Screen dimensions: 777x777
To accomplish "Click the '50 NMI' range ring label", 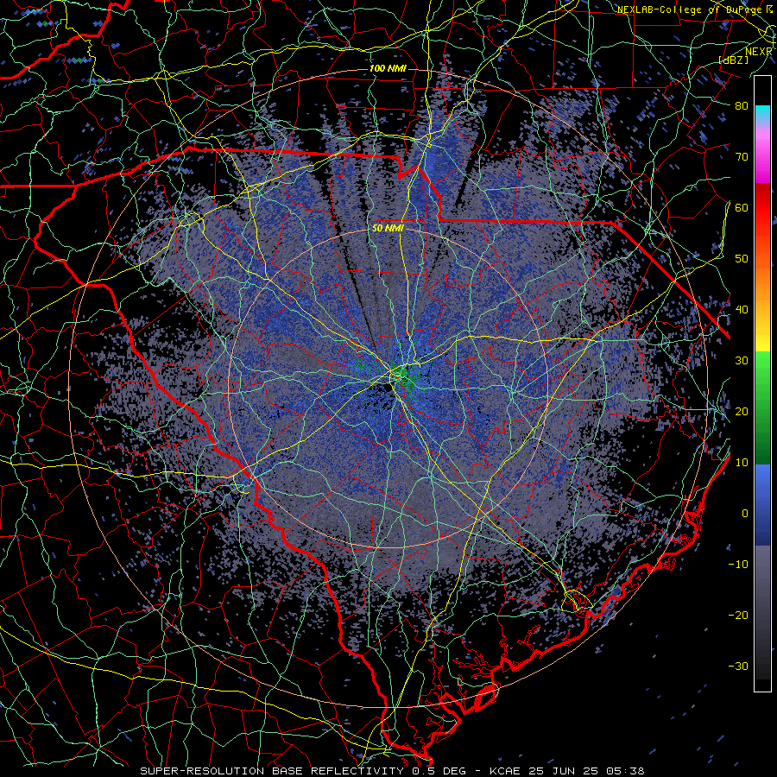I will 388,229.
